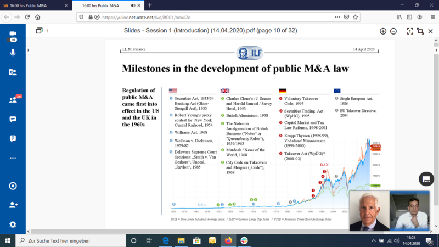Viewport: 439px width, 247px height.
Task: Select the left presenter video thumbnail
Action: coord(369,211)
